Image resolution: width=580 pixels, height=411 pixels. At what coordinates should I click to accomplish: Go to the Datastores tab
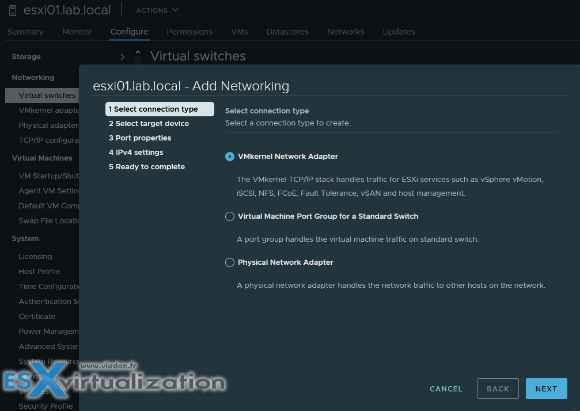tap(287, 32)
